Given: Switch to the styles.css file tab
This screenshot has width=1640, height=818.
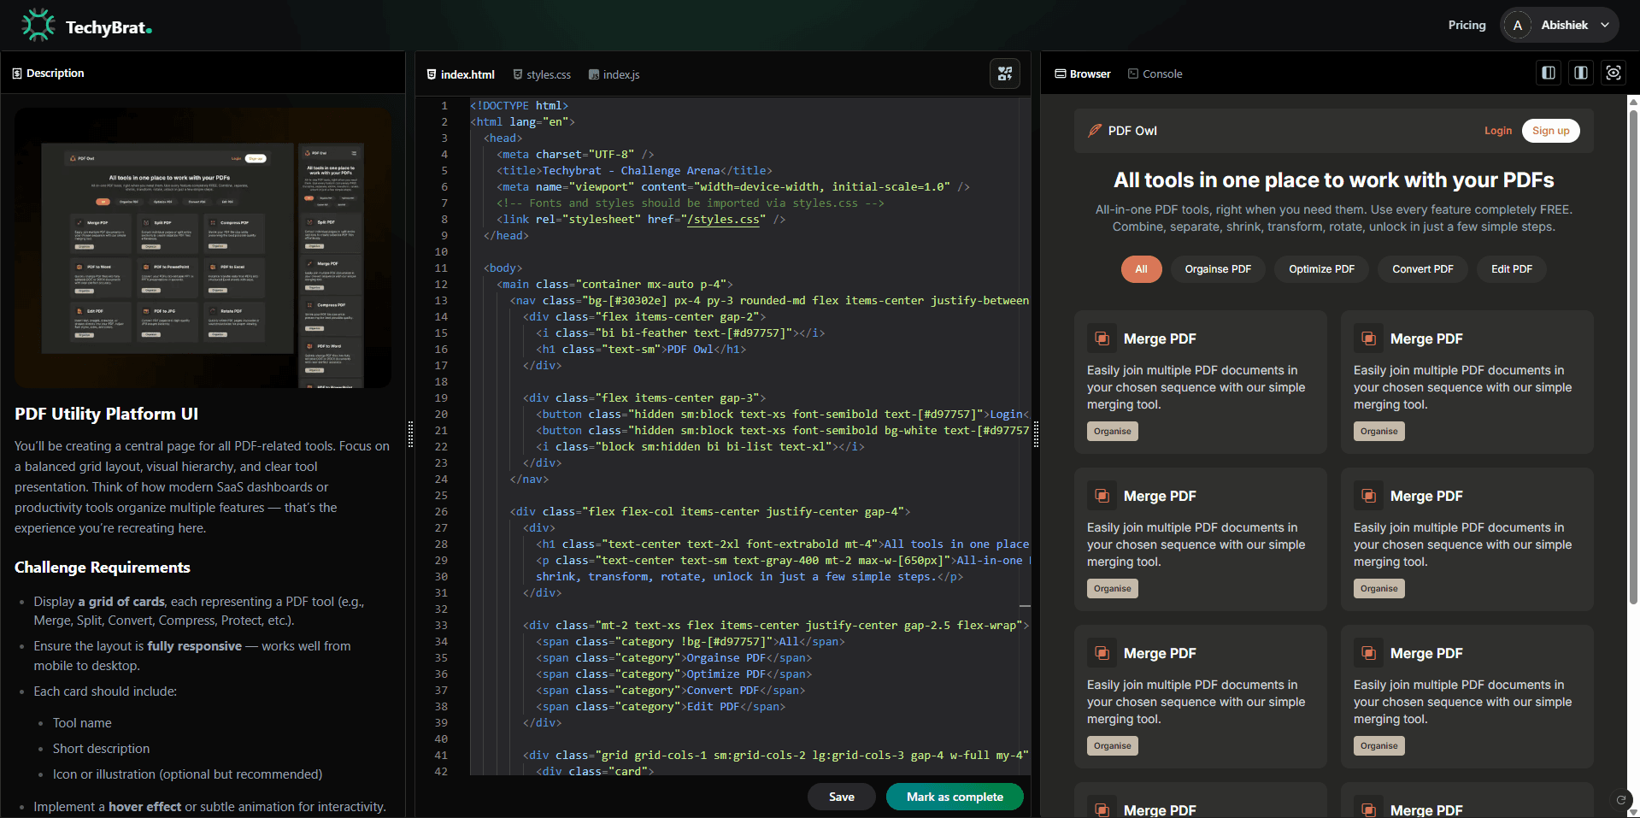Looking at the screenshot, I should tap(542, 74).
